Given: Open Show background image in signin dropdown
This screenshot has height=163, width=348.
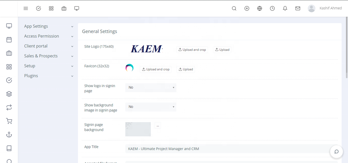Looking at the screenshot, I should (x=151, y=107).
